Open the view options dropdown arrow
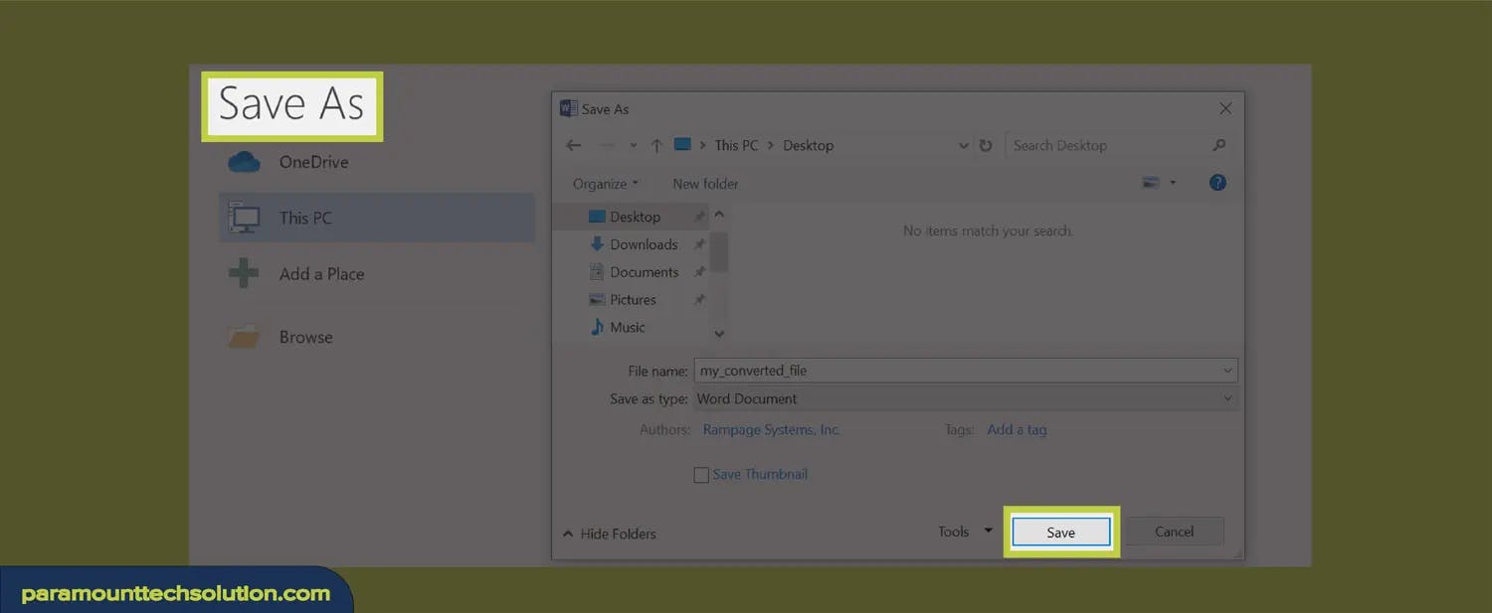Screen dimensions: 1492x613 (1173, 183)
